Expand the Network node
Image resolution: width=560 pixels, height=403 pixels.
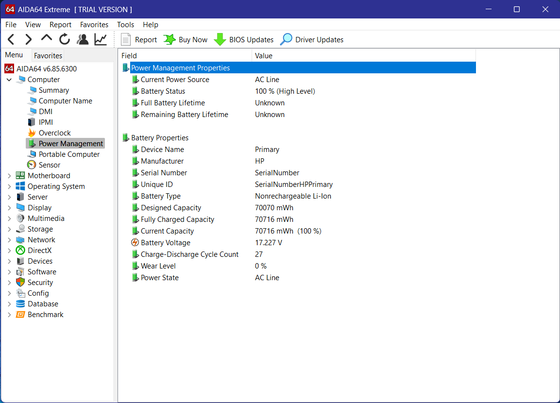point(9,240)
